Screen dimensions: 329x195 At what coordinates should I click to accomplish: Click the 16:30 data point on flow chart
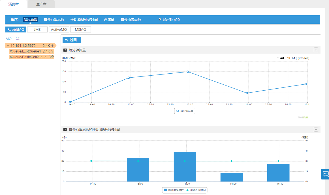306,84
